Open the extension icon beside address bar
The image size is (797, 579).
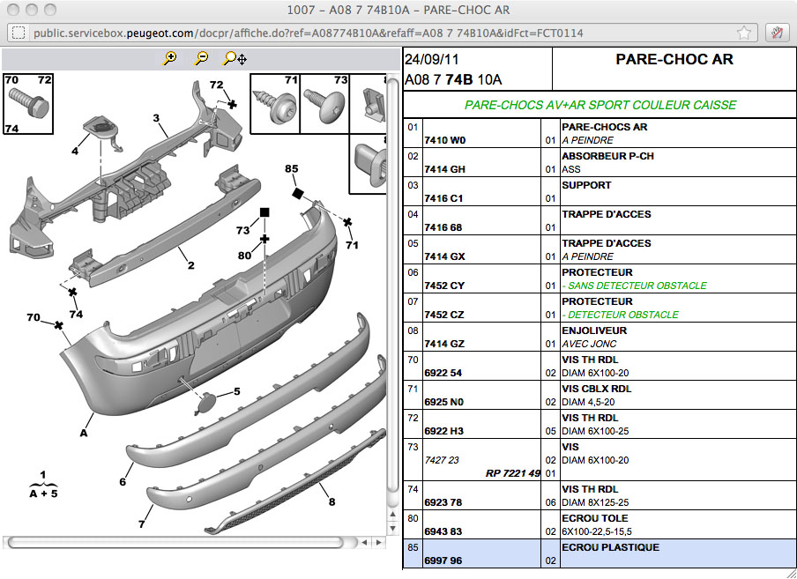click(x=778, y=33)
